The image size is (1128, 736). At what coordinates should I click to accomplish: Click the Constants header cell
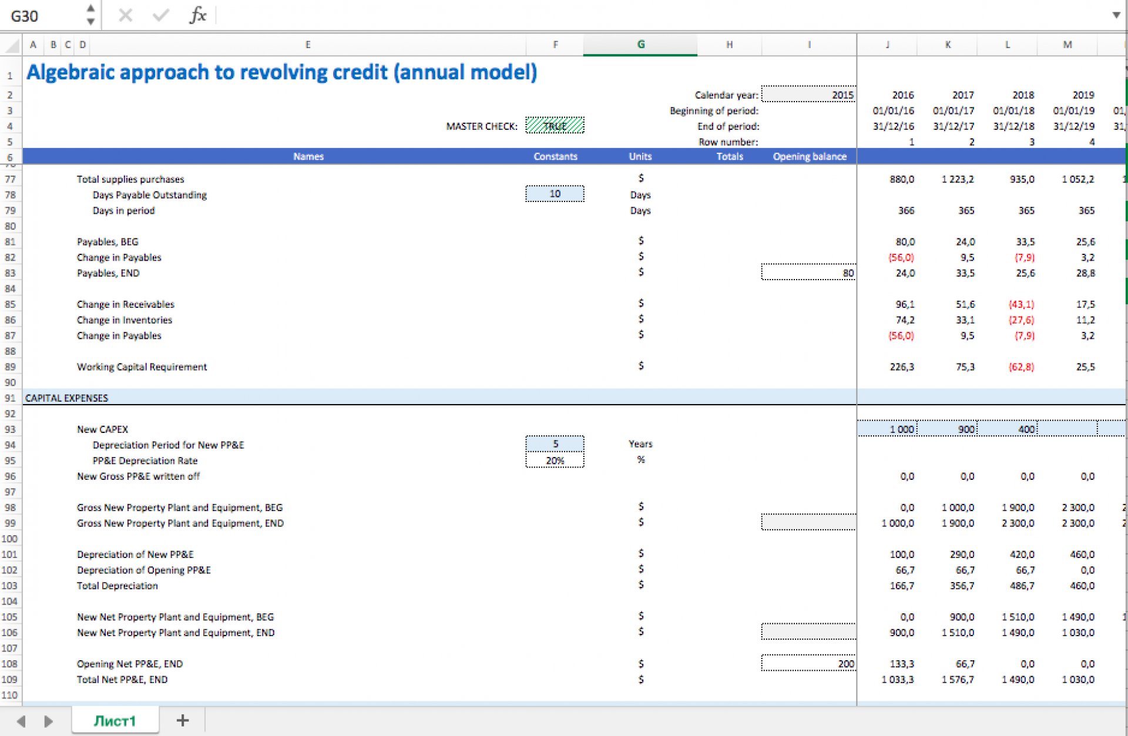tap(555, 156)
